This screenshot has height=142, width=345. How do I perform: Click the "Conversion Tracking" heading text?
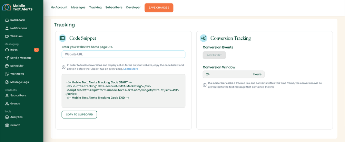click(230, 38)
